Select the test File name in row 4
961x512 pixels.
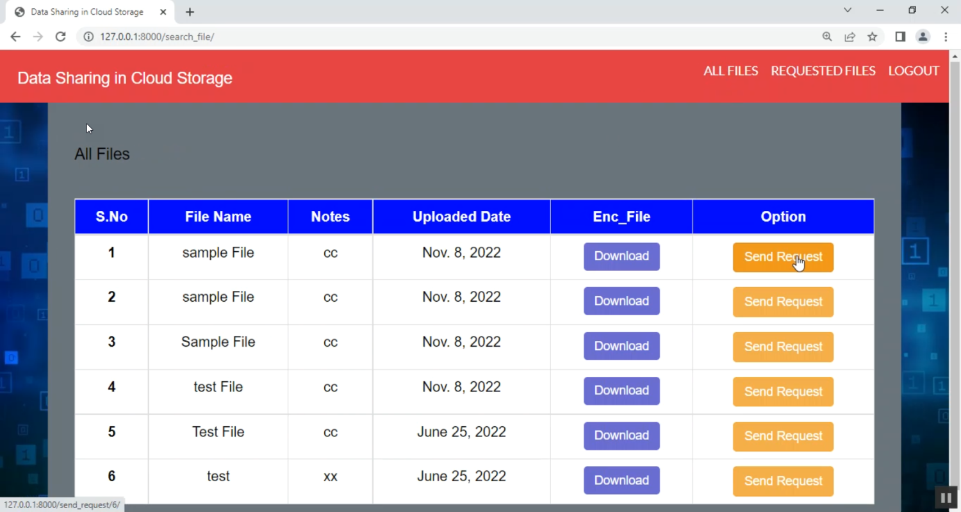coord(218,386)
